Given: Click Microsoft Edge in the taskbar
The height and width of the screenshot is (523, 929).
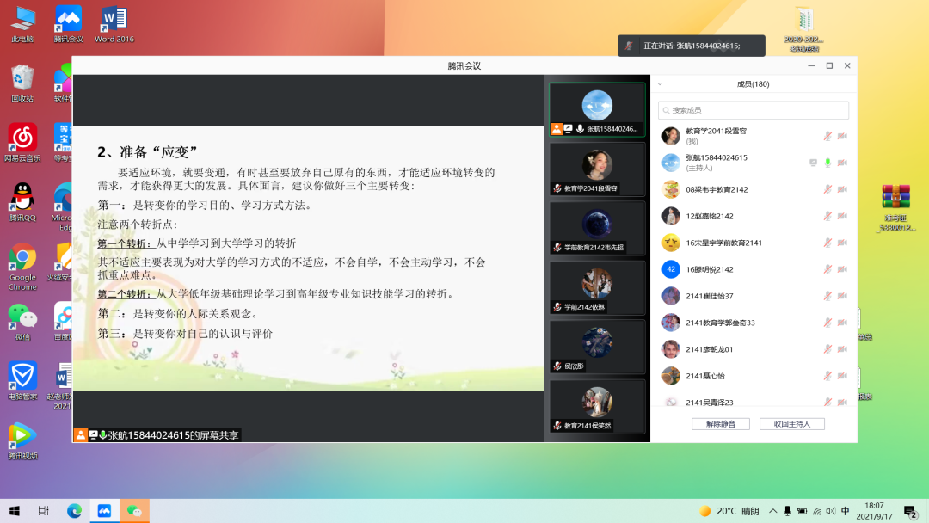Looking at the screenshot, I should (75, 511).
